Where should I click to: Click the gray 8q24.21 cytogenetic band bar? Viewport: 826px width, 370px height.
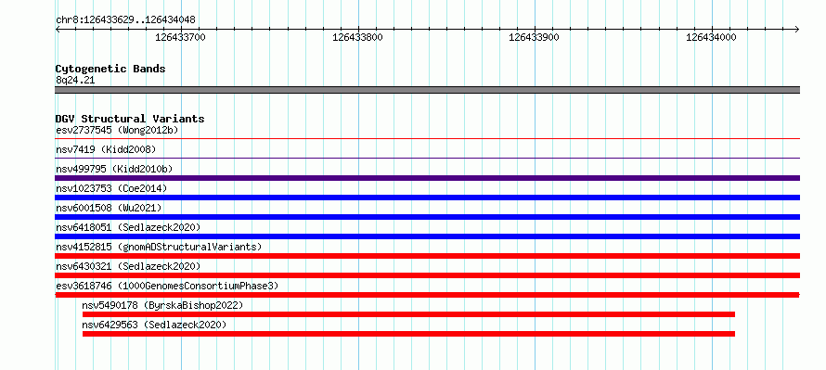tap(428, 90)
